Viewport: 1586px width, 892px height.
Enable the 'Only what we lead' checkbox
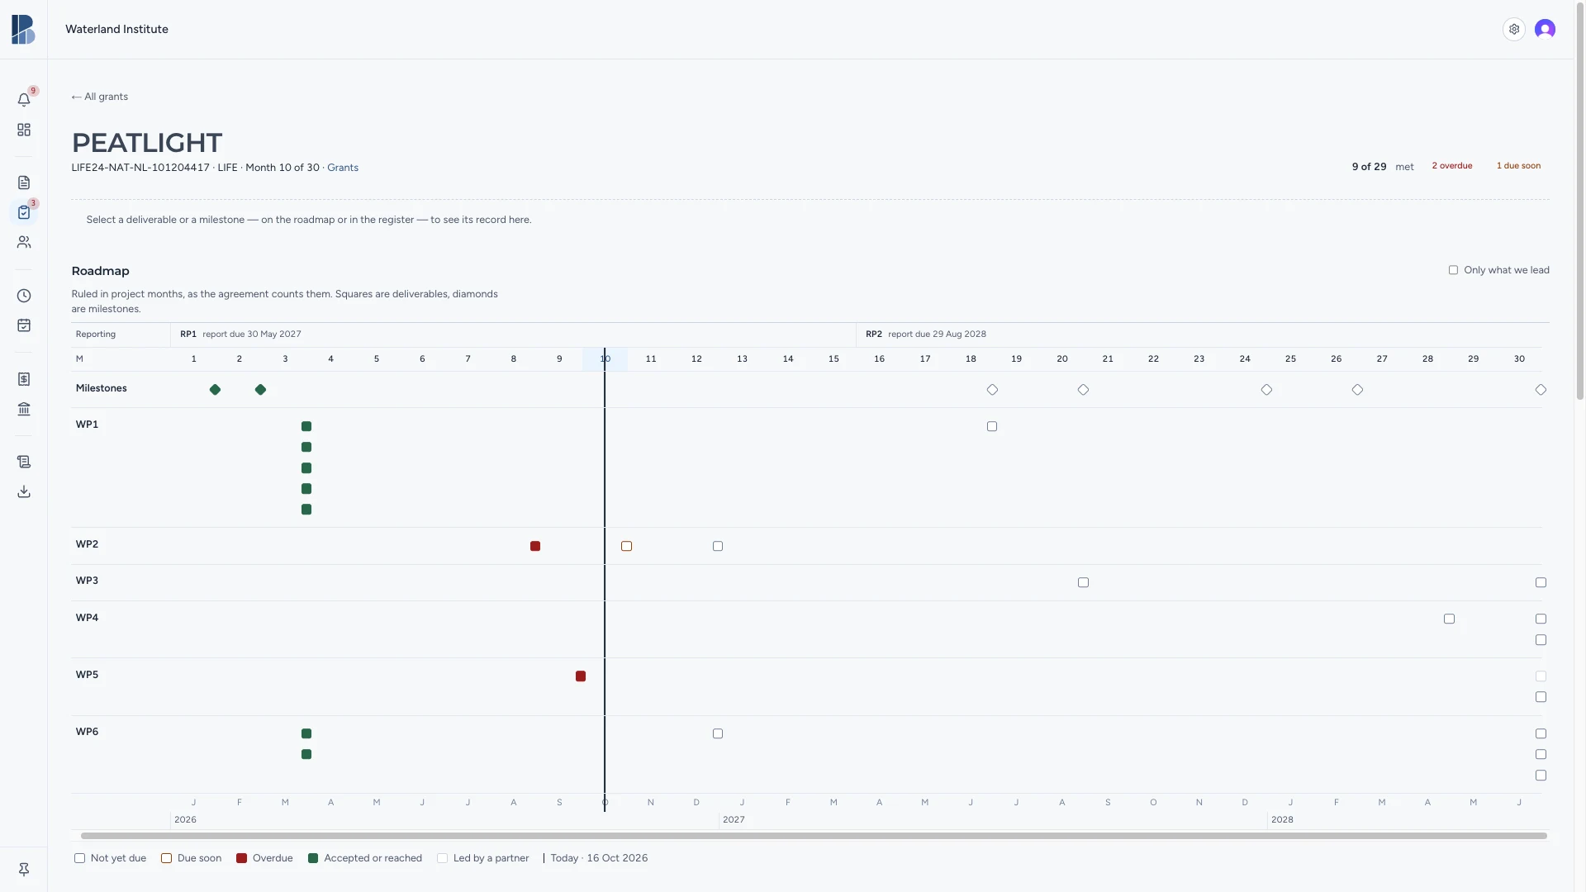pos(1453,270)
